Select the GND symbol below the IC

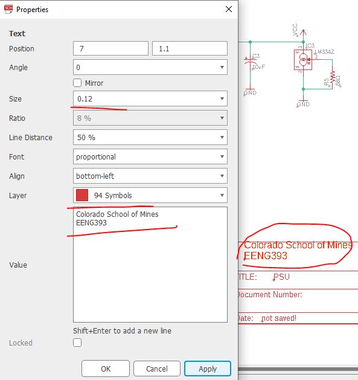(303, 103)
